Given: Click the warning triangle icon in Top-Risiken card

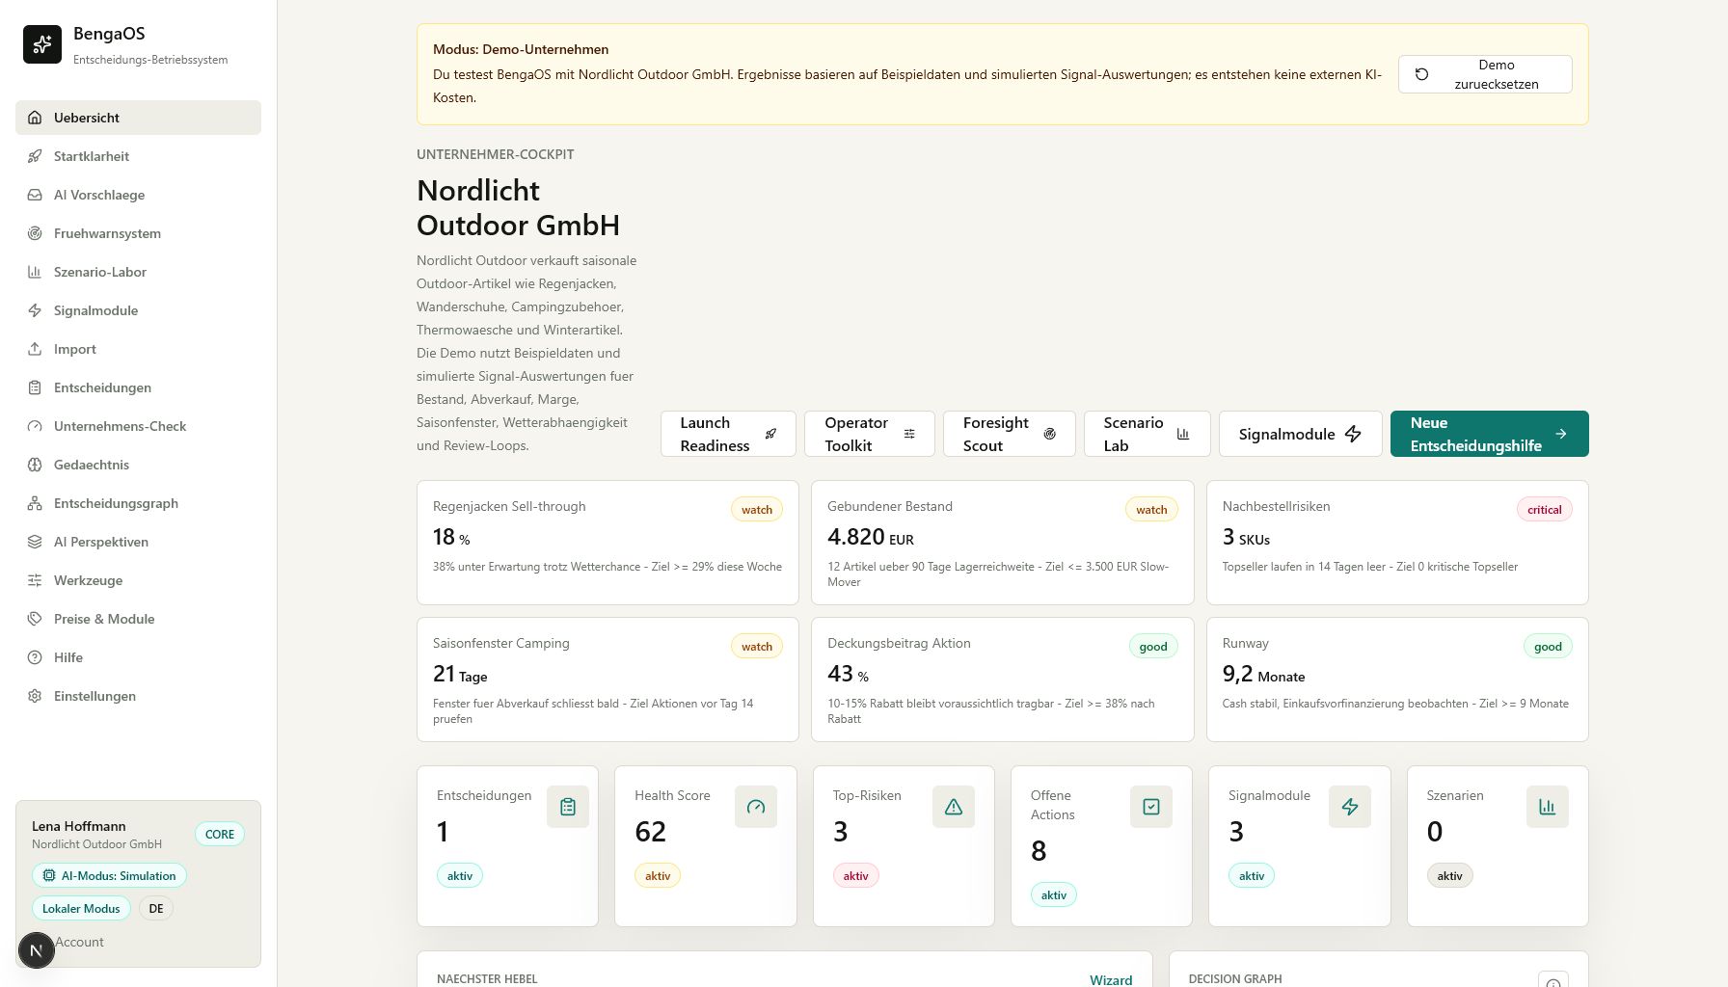Looking at the screenshot, I should click(x=954, y=807).
